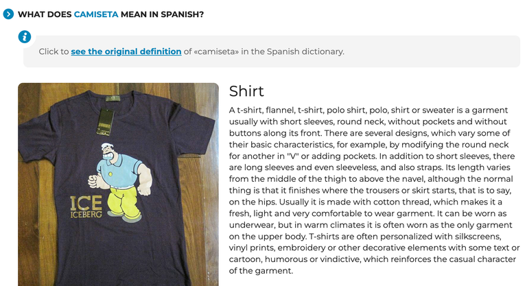Open the purple t-shirt photo

(118, 184)
